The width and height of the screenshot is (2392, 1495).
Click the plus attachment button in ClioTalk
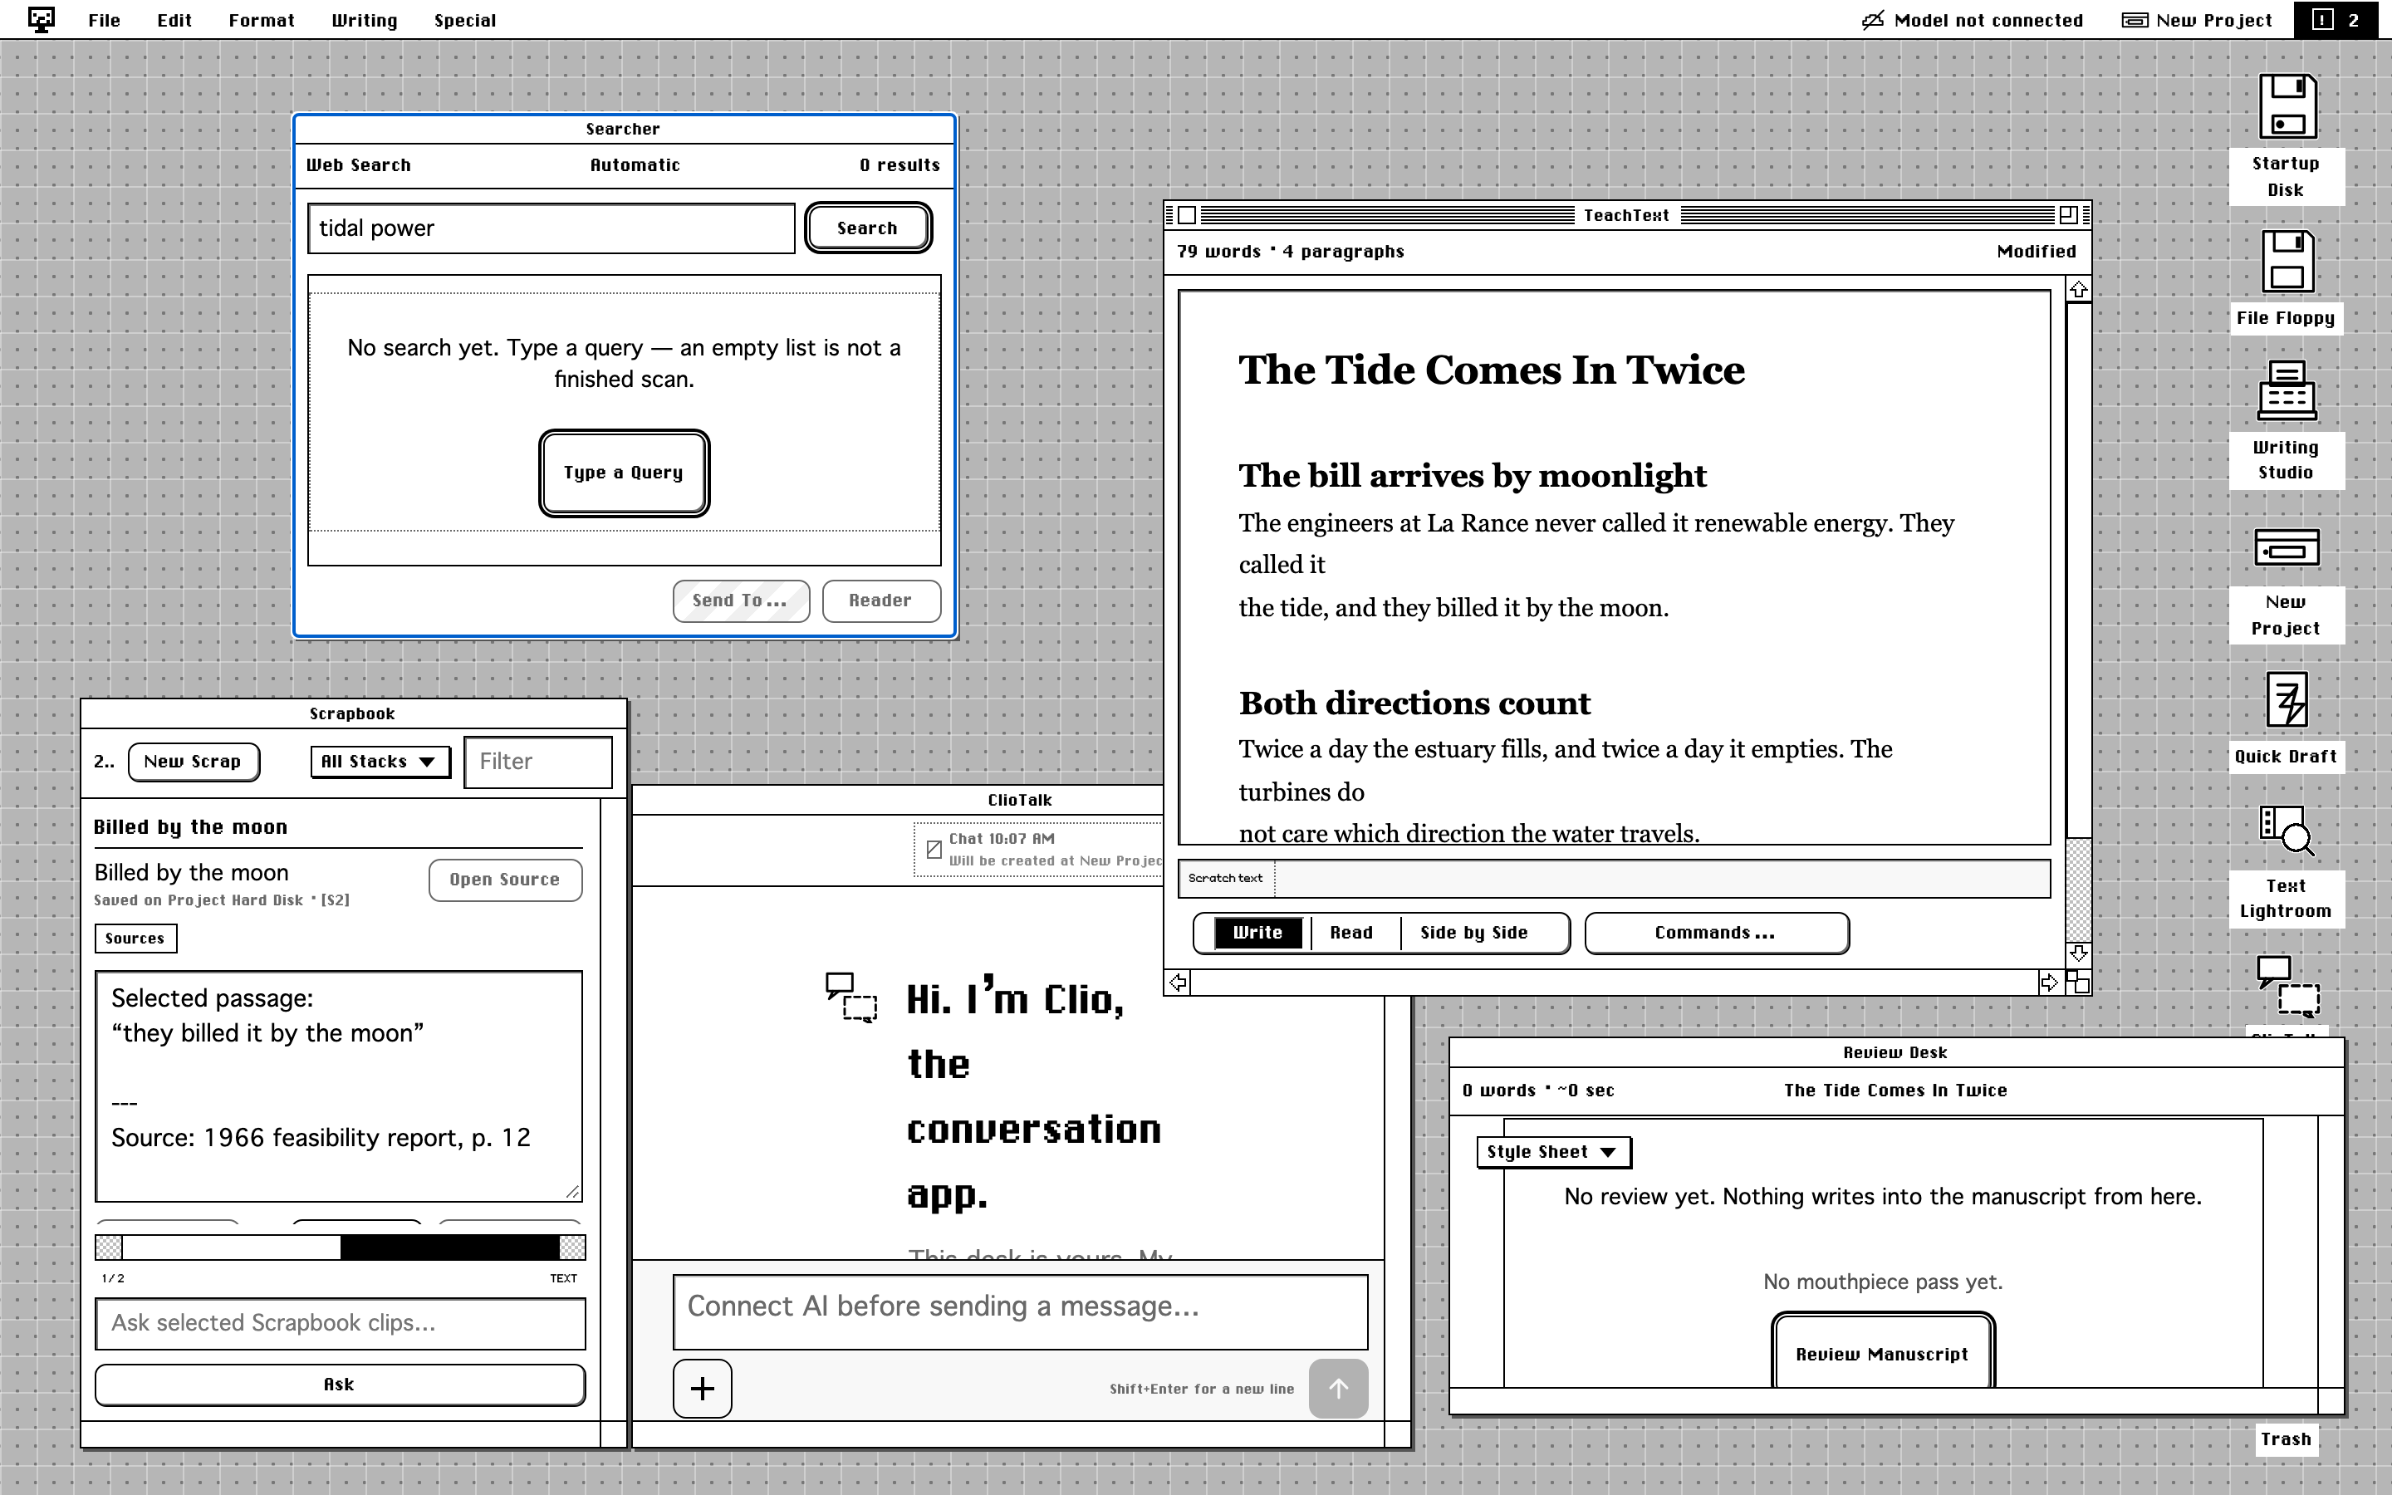click(702, 1388)
